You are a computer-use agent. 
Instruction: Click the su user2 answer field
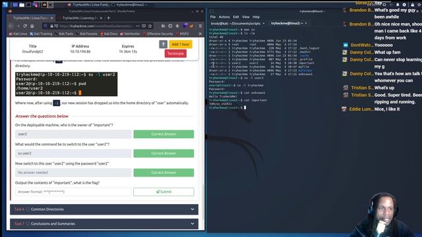[x=73, y=153]
